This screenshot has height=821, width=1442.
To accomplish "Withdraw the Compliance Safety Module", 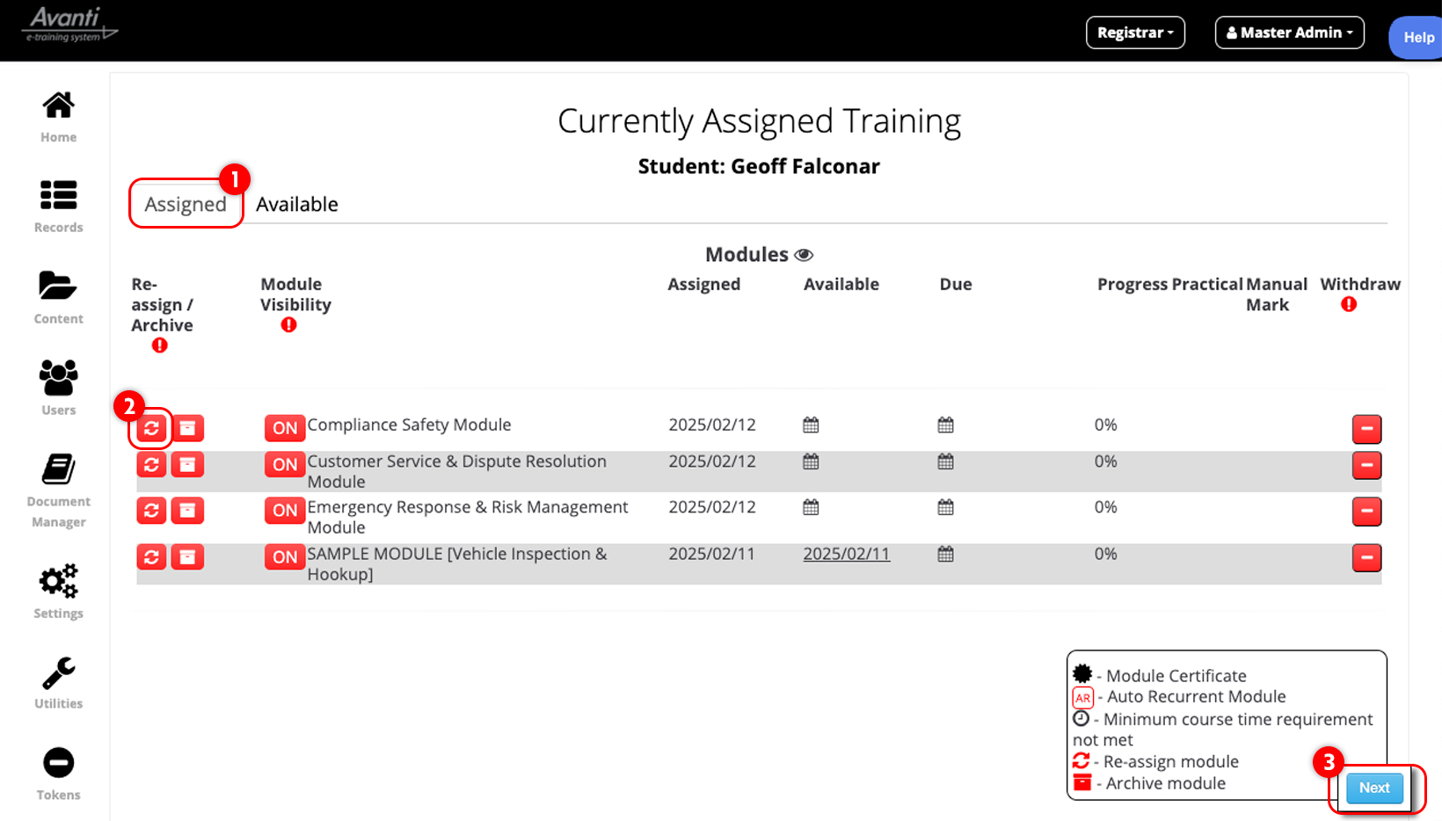I will pos(1366,429).
